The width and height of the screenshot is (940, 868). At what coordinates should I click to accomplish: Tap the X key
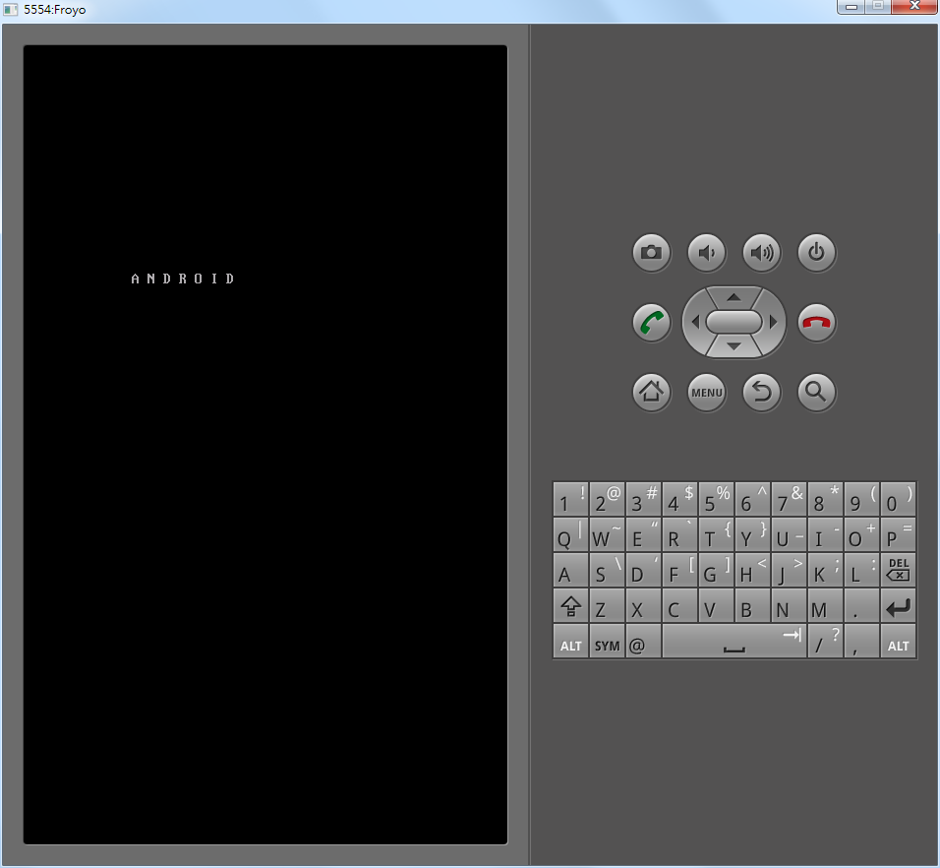pyautogui.click(x=643, y=606)
